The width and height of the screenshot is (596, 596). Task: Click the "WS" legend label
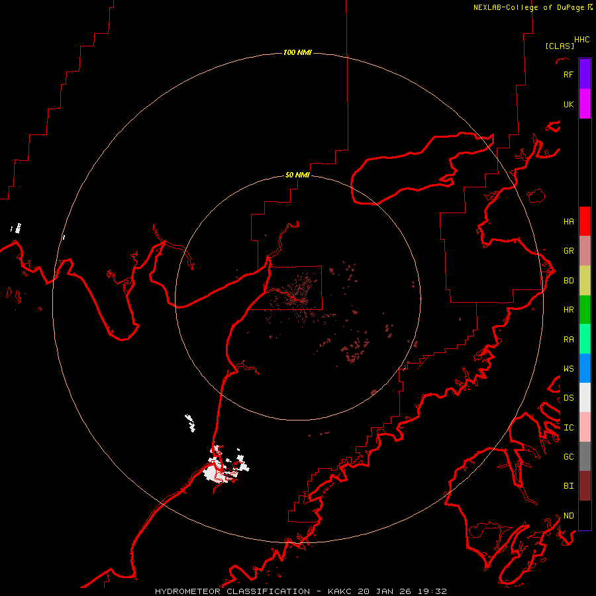click(568, 368)
